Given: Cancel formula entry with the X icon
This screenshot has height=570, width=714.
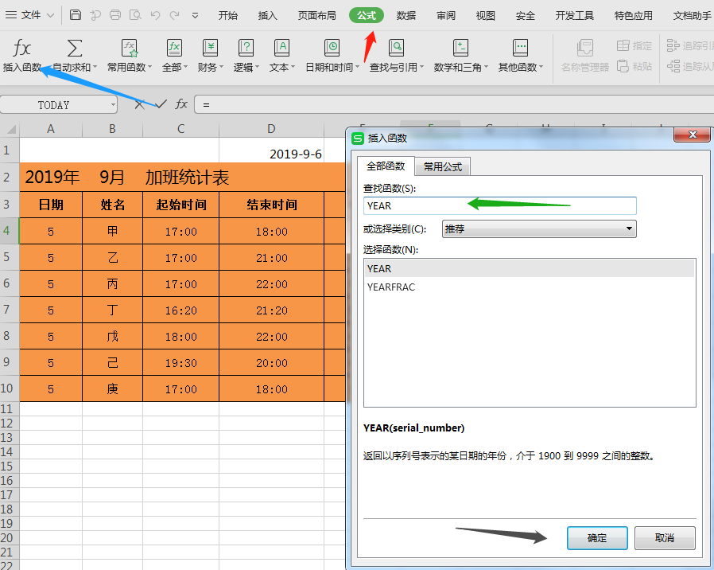Looking at the screenshot, I should click(x=139, y=104).
